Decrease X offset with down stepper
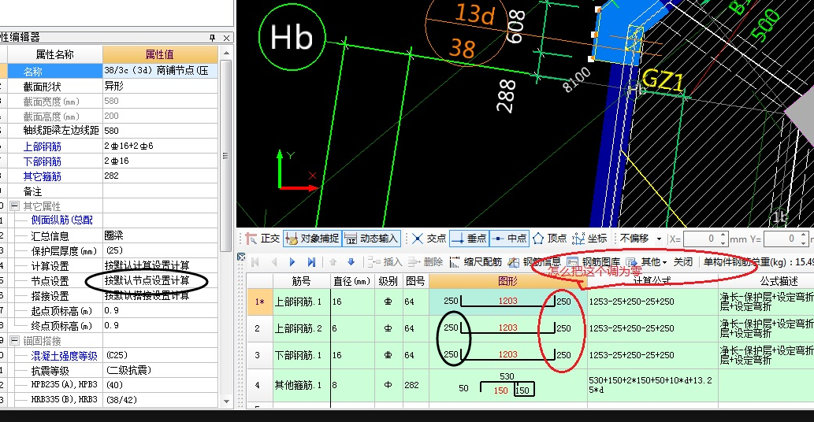 [723, 242]
